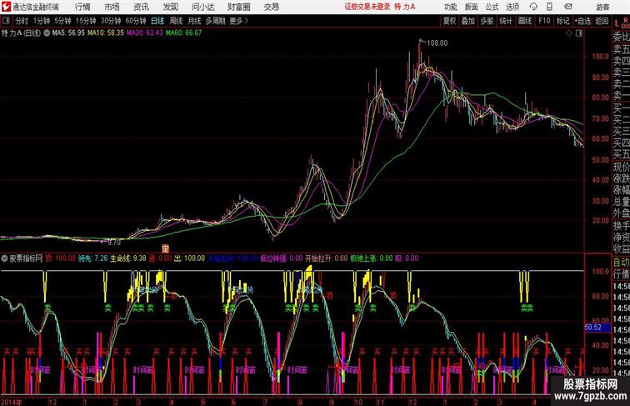Image resolution: width=630 pixels, height=406 pixels.
Task: Open the 市场 menu
Action: click(112, 7)
